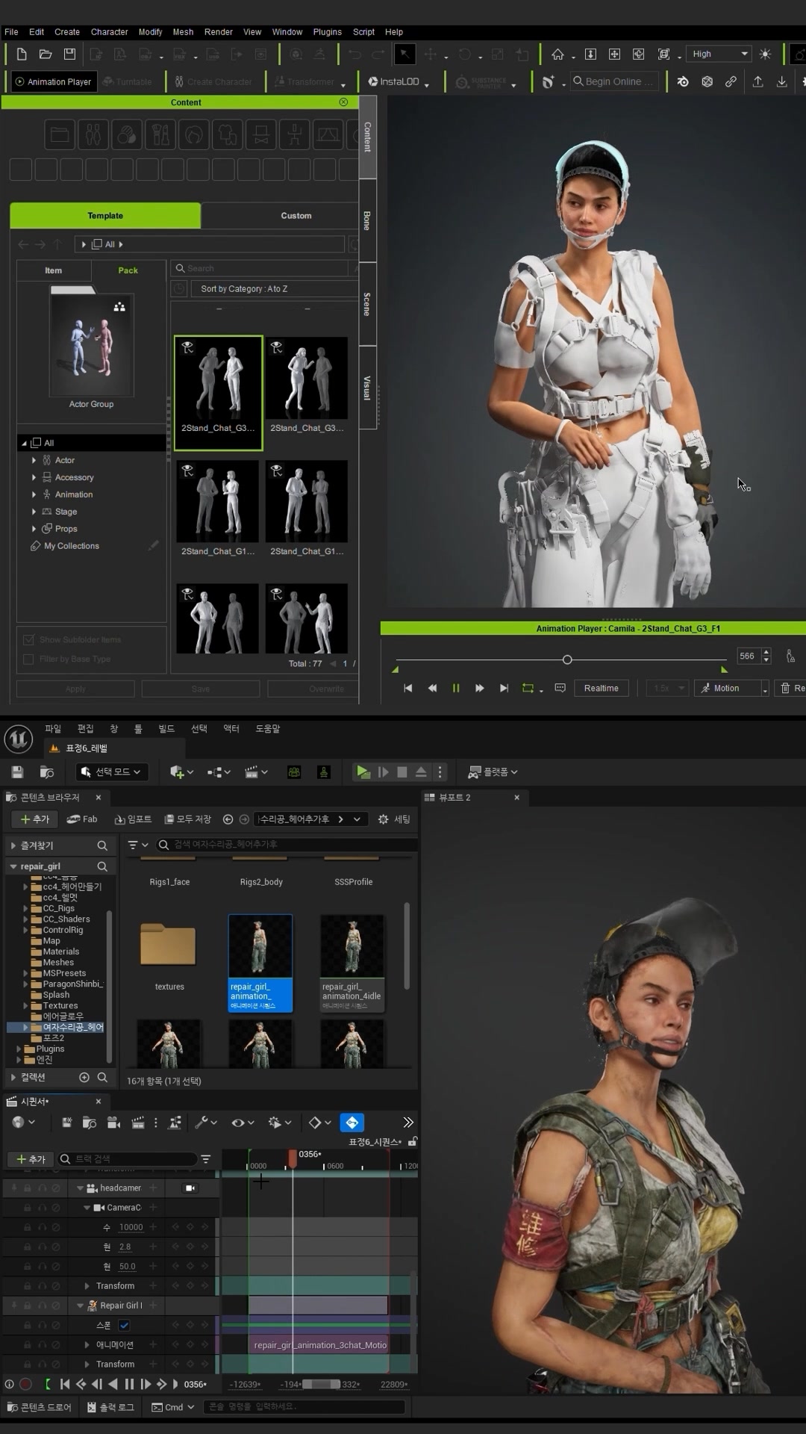Open the High render quality dropdown
This screenshot has height=1434, width=806.
[x=719, y=54]
